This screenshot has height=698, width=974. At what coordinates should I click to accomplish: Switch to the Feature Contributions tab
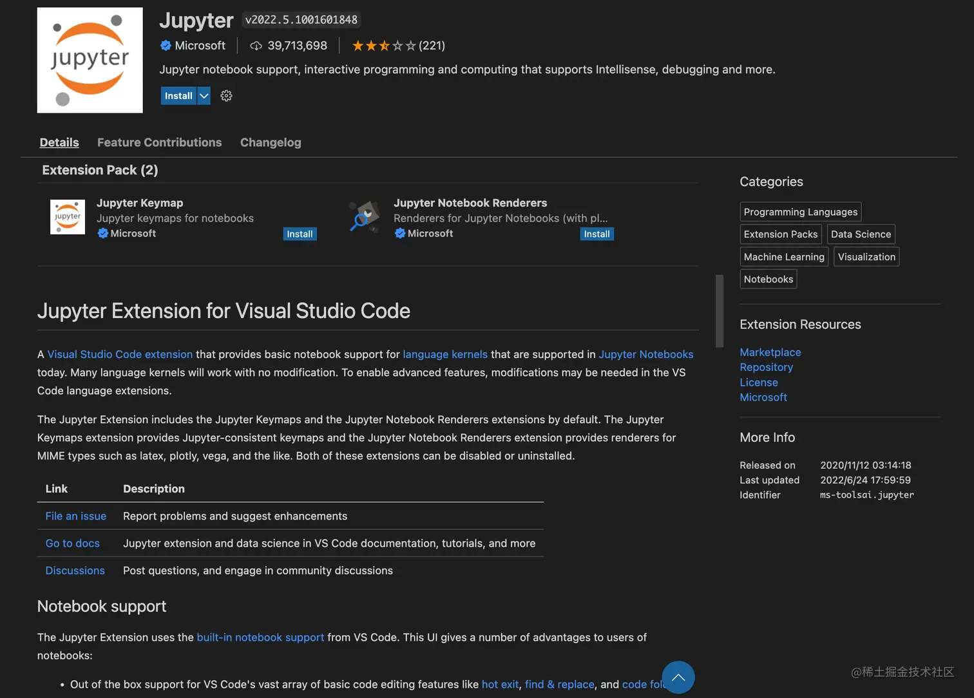[x=159, y=142]
